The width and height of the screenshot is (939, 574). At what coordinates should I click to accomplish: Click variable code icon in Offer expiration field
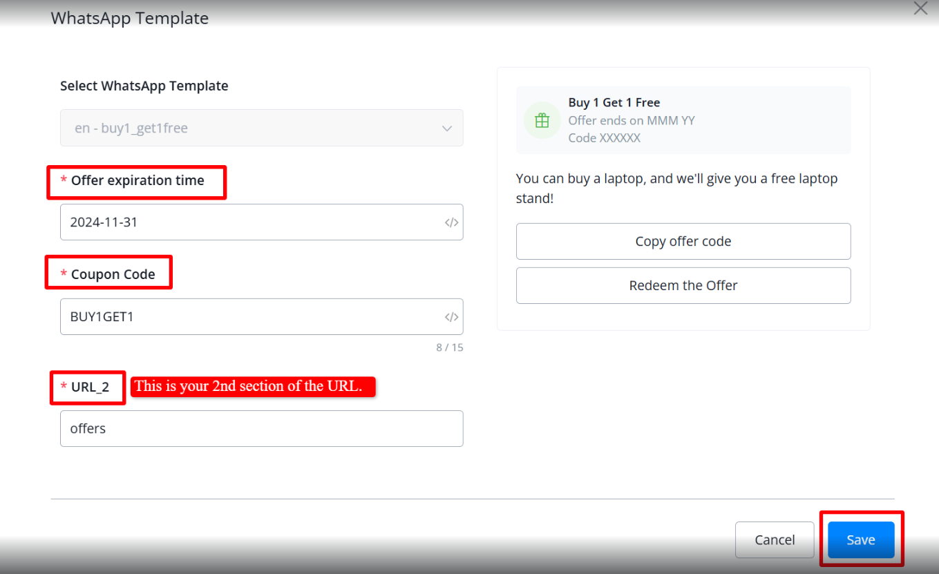pos(451,222)
